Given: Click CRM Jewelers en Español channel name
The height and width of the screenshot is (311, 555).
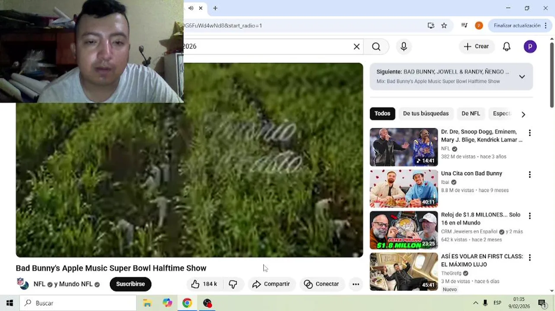Looking at the screenshot, I should coord(469,232).
